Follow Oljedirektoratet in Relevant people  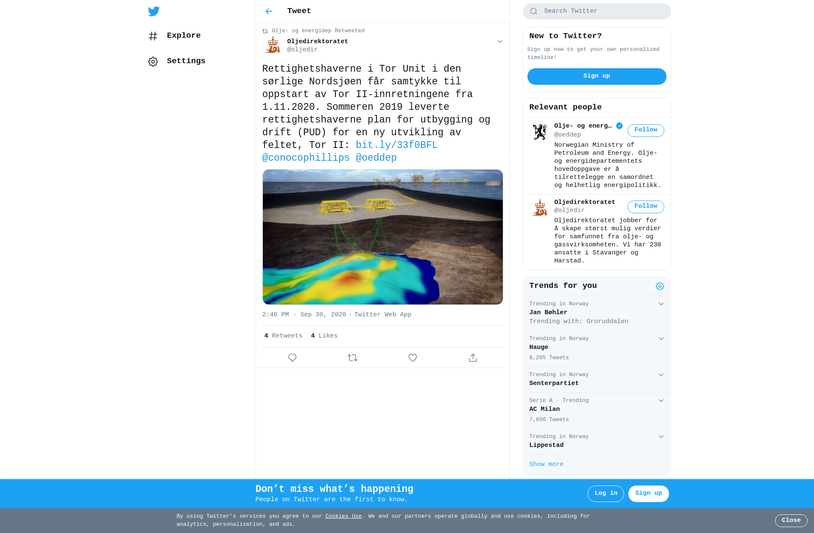[x=646, y=207]
